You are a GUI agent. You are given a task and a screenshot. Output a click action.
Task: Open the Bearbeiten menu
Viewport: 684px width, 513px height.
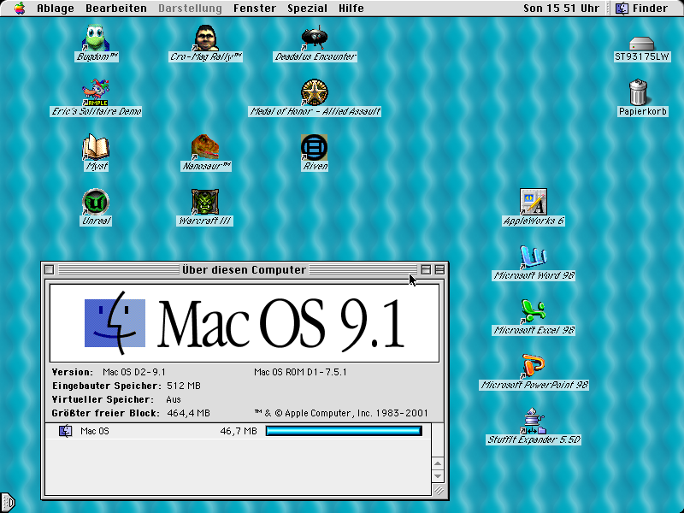point(116,9)
